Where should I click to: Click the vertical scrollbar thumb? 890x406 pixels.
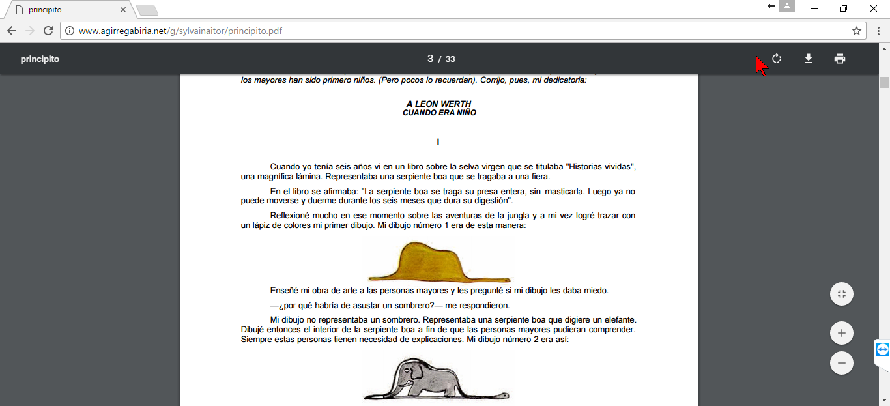pos(884,82)
